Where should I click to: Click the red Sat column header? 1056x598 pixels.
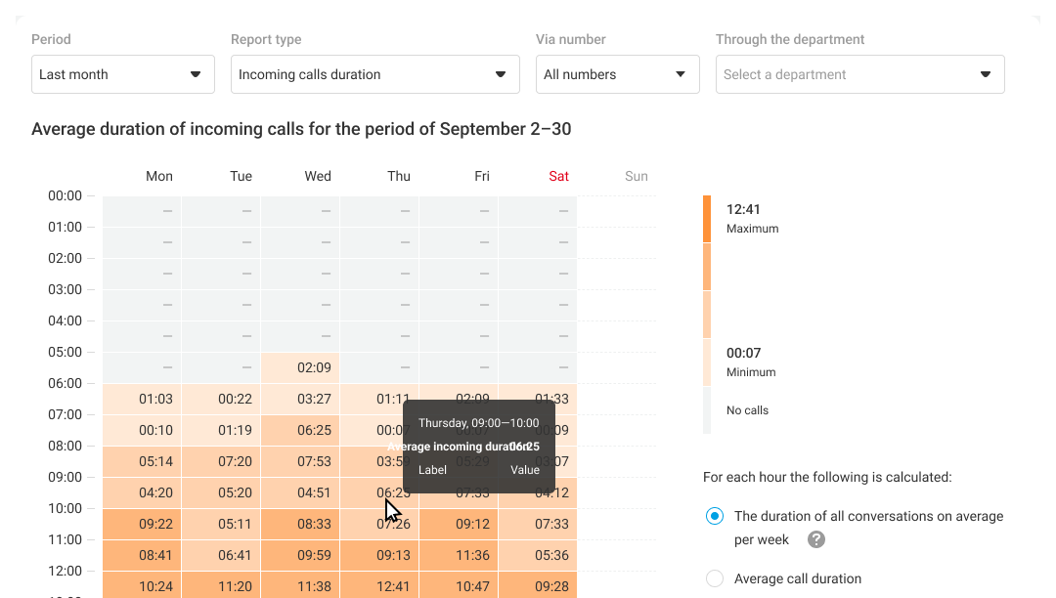pos(558,177)
